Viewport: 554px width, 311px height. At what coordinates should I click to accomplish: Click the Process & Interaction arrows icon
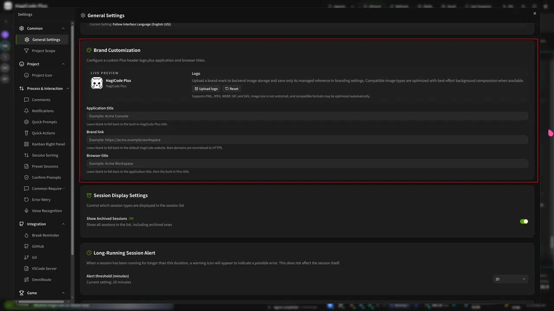[22, 89]
